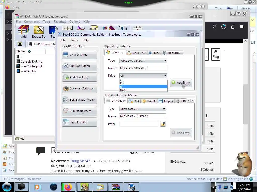Open the Windows Vista/7/8 Type dropdown

point(143,61)
